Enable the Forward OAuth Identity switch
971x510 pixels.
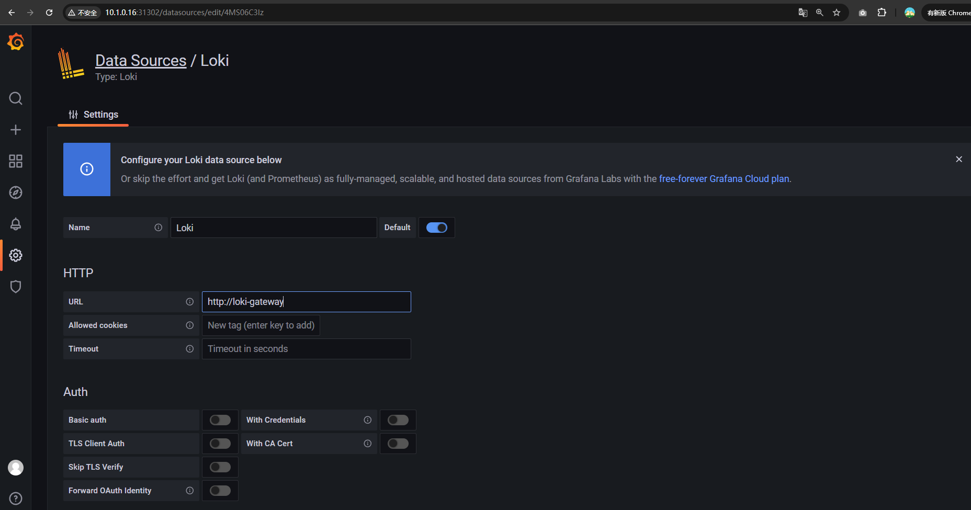[x=220, y=491]
